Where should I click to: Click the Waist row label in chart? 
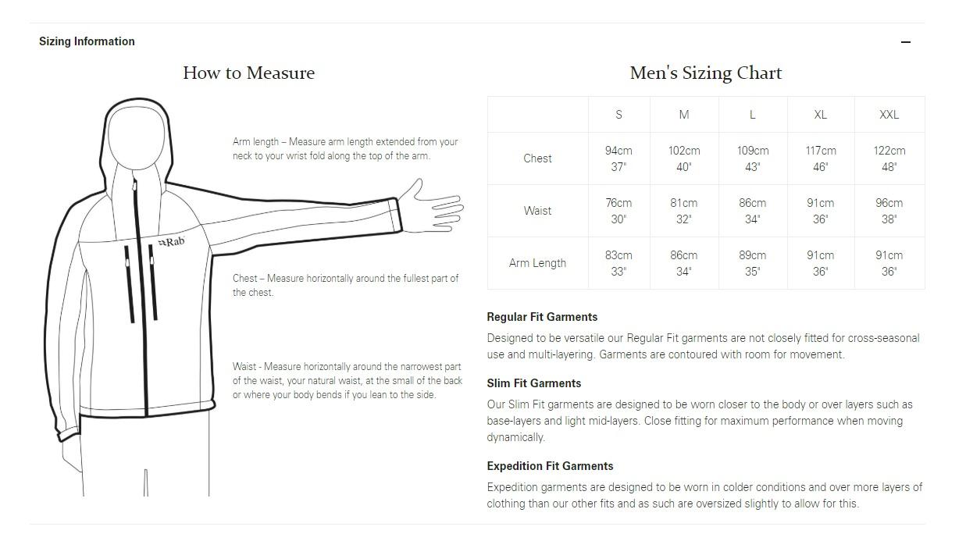point(537,211)
